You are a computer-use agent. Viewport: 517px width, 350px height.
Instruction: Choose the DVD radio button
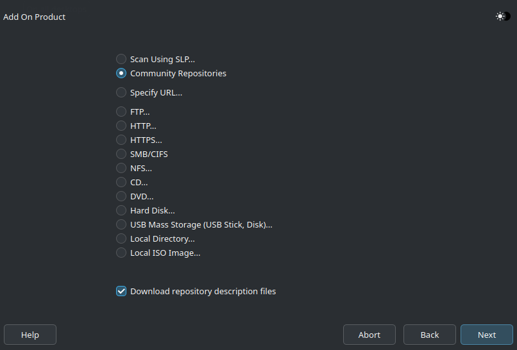pyautogui.click(x=121, y=196)
